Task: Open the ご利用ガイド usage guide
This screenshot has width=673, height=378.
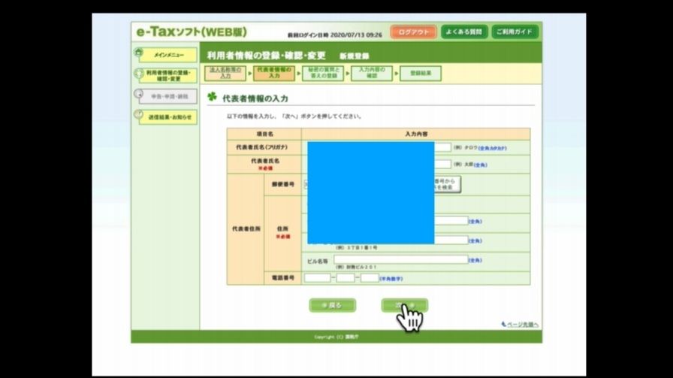Action: click(x=515, y=32)
